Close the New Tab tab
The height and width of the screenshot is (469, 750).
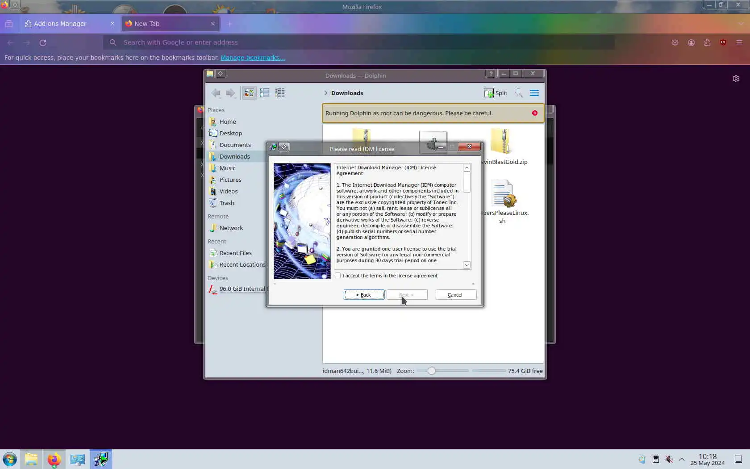[213, 24]
